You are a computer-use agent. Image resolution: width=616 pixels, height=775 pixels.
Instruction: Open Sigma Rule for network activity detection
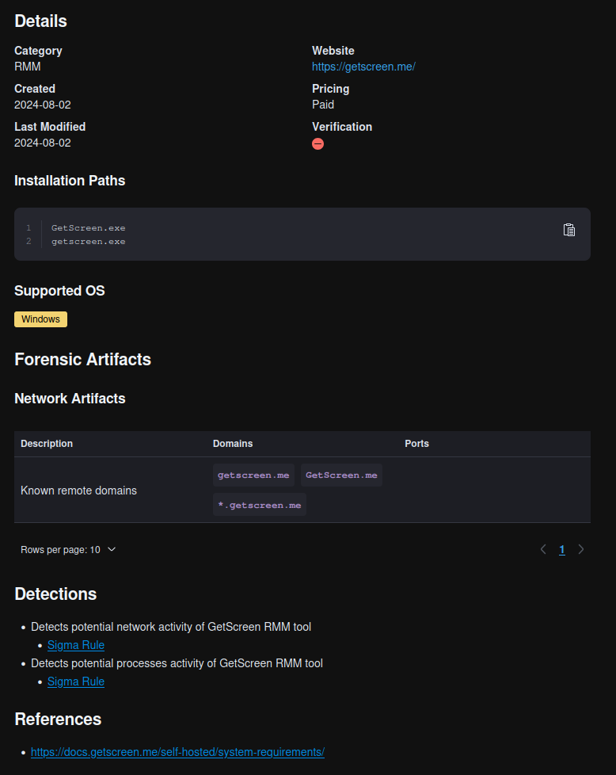click(x=75, y=645)
